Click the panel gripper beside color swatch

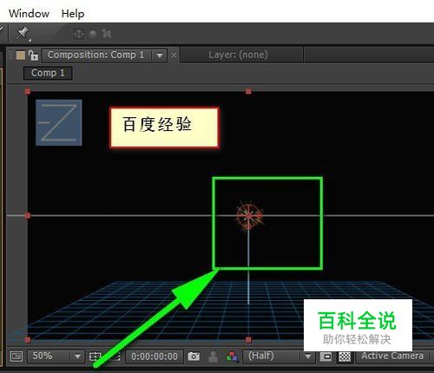10,55
